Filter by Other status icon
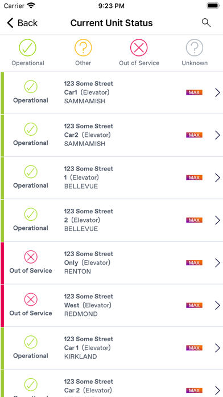 (83, 47)
